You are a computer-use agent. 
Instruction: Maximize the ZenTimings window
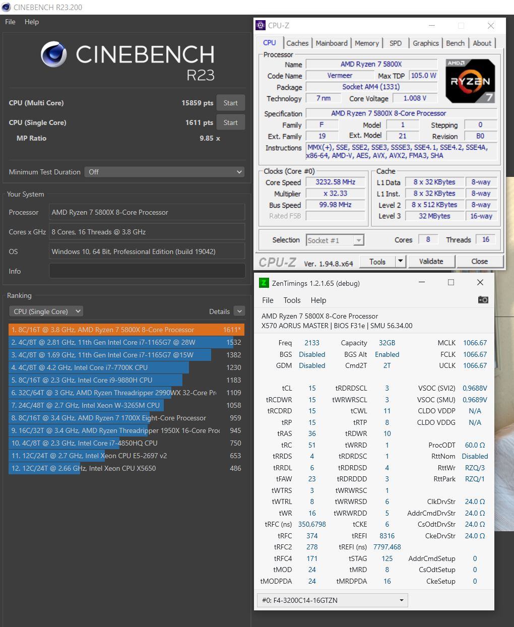pyautogui.click(x=451, y=283)
